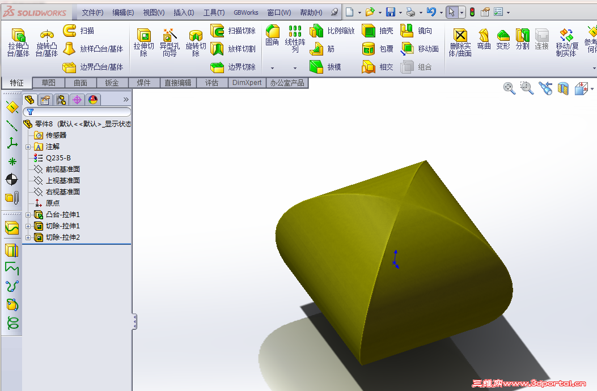Open the 工具(T) menu
This screenshot has width=597, height=391.
click(x=214, y=12)
